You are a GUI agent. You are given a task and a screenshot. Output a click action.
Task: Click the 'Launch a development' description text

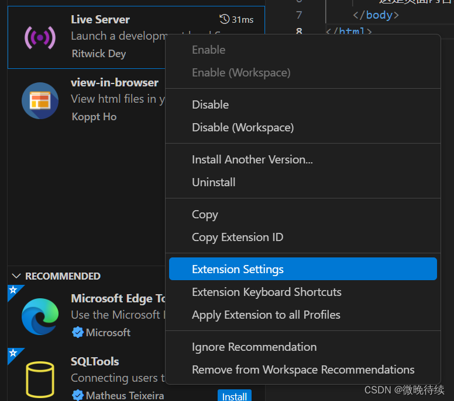[119, 36]
